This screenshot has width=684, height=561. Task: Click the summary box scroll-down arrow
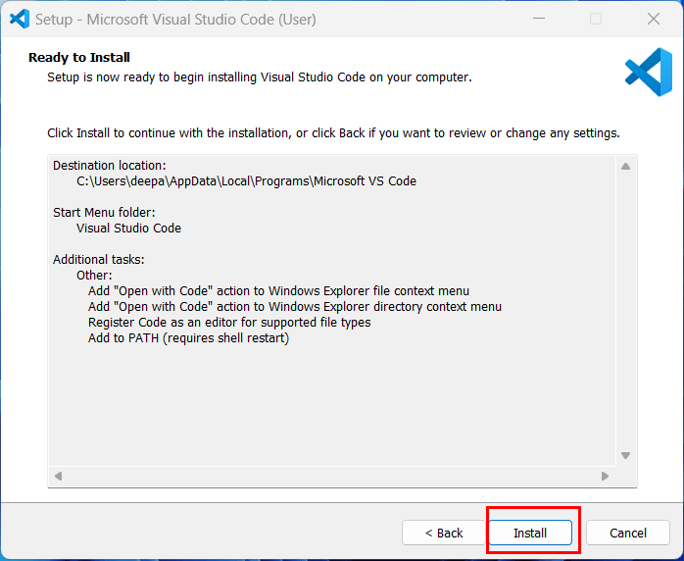(x=625, y=455)
